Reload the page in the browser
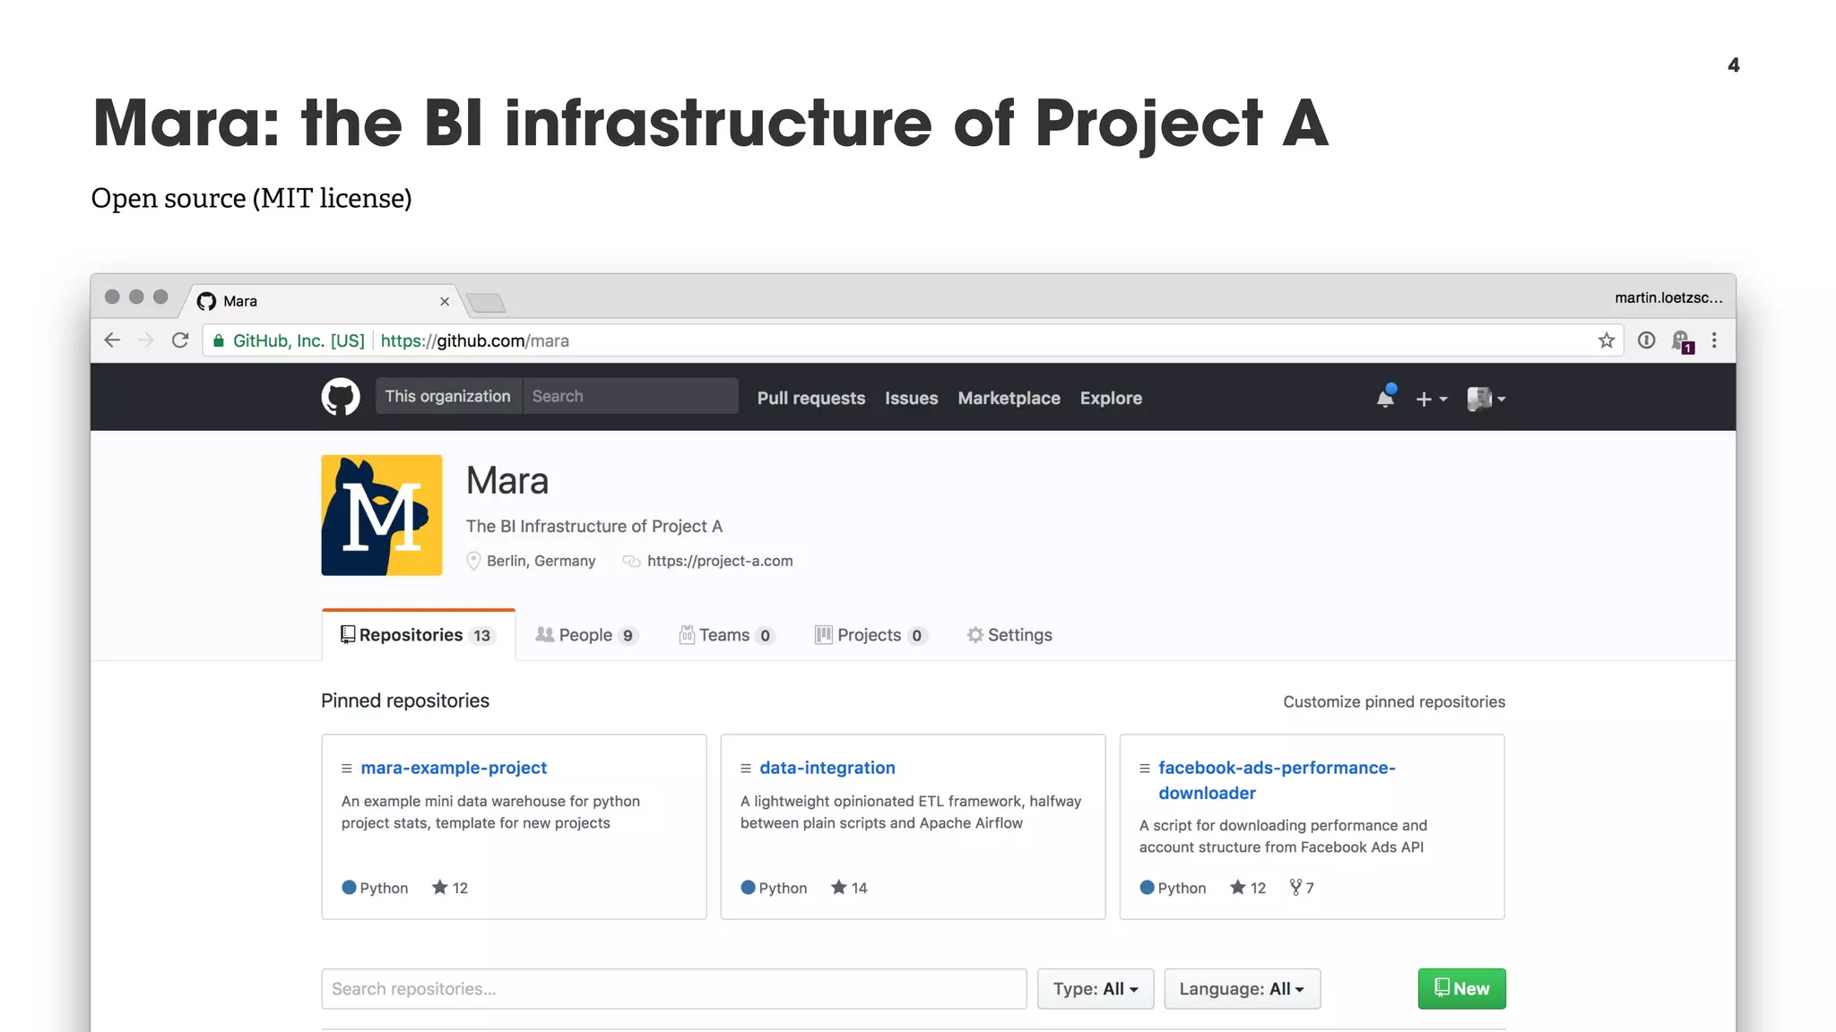The image size is (1836, 1032). [x=180, y=340]
